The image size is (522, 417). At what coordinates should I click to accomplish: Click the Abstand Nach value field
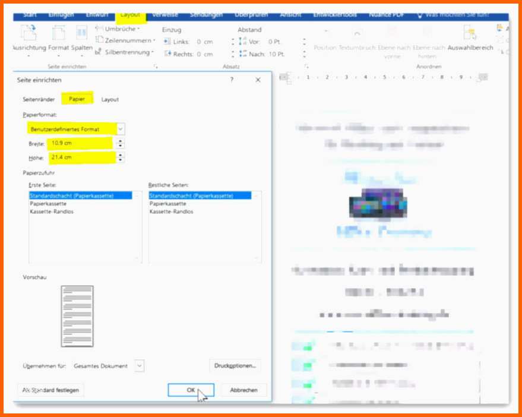point(286,54)
